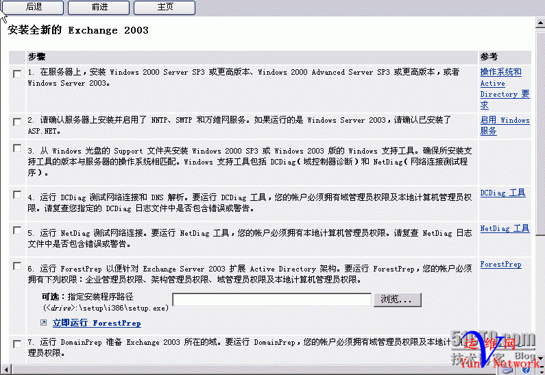The image size is (545, 375).
Task: Check the step 7 DomainPrep checkbox
Action: click(x=17, y=343)
